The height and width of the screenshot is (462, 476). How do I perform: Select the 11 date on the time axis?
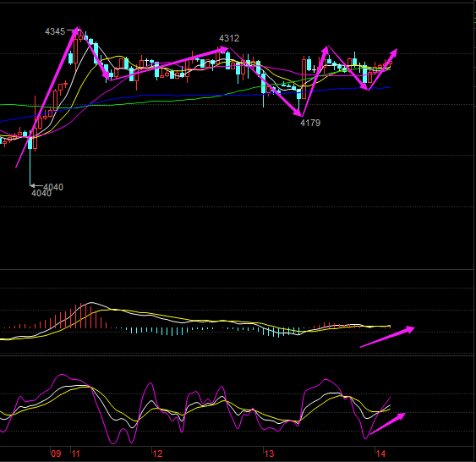[x=75, y=454]
